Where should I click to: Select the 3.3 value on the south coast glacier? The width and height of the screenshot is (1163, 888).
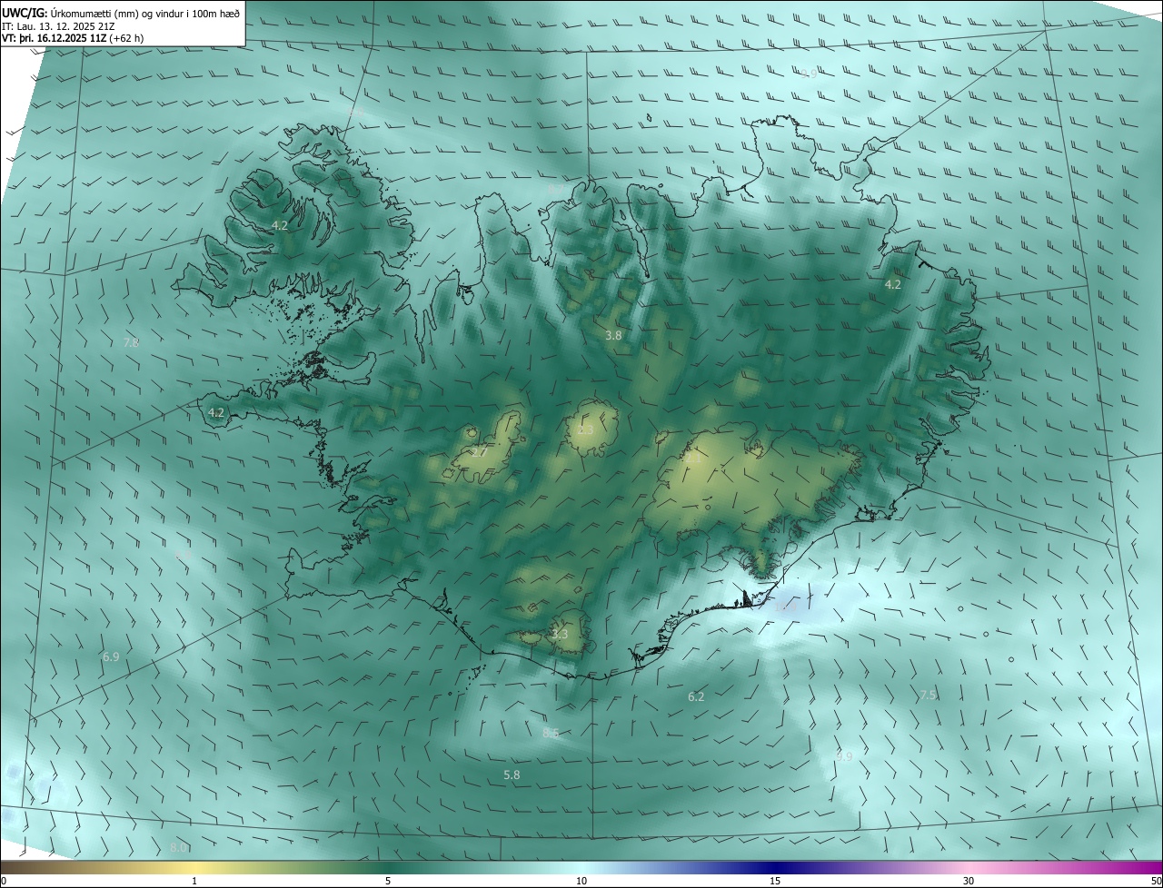[560, 634]
